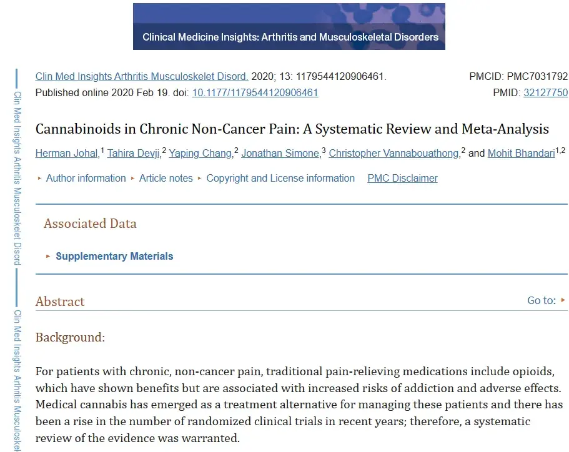The image size is (569, 452).
Task: View author Yaping Chang
Action: [200, 154]
